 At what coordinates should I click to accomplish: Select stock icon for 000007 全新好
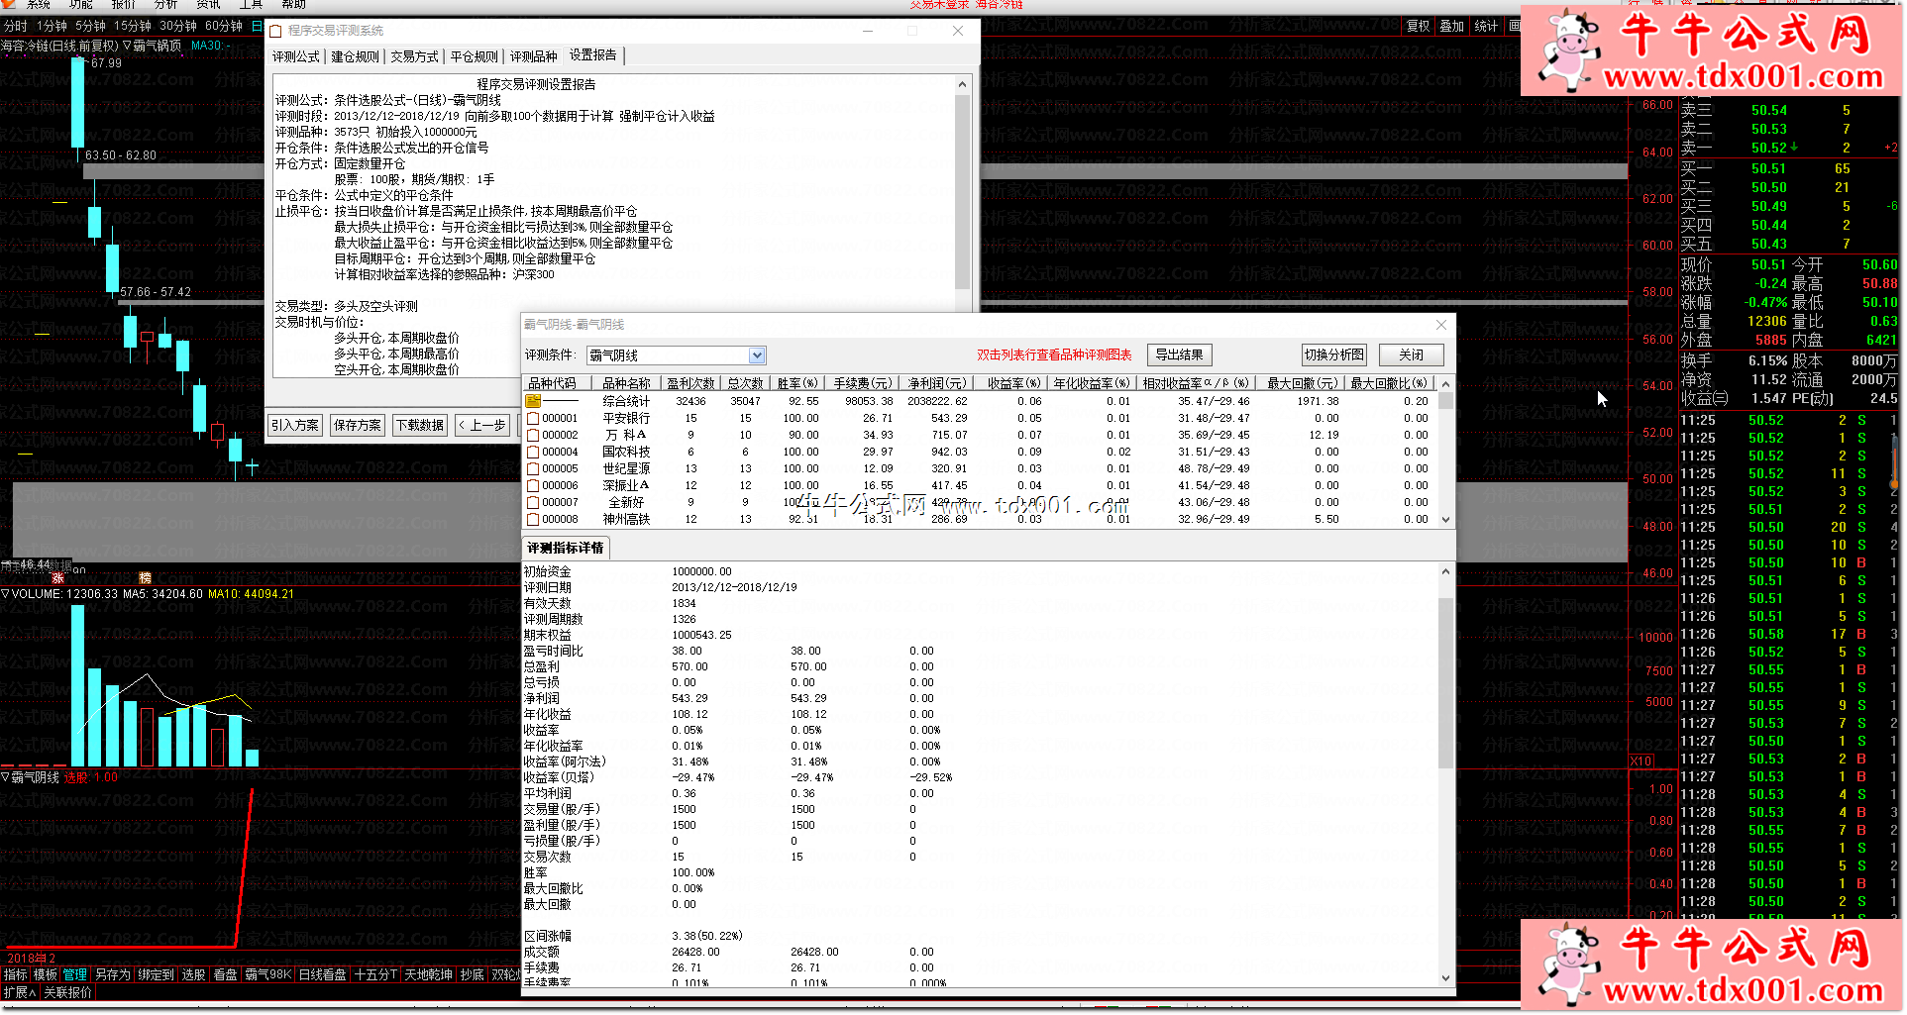533,502
